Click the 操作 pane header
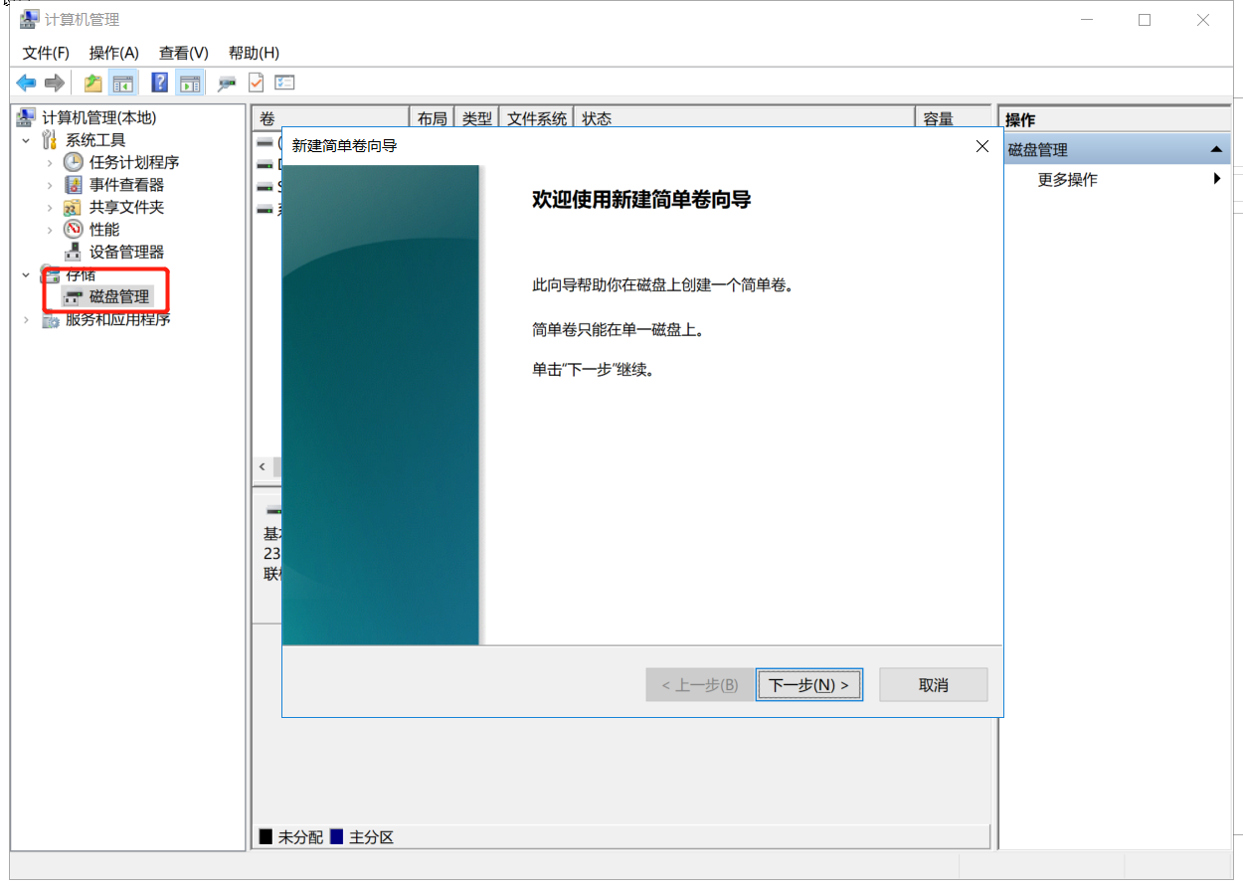This screenshot has width=1243, height=889. point(1115,119)
